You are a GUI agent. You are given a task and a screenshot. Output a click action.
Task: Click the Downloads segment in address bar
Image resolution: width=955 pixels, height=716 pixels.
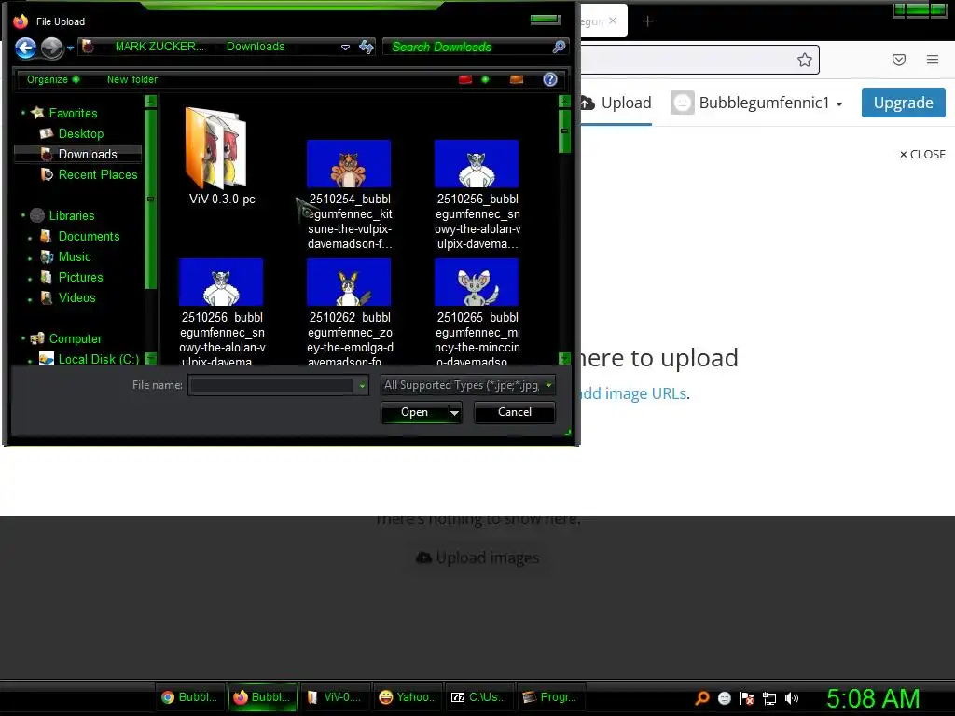coord(256,47)
